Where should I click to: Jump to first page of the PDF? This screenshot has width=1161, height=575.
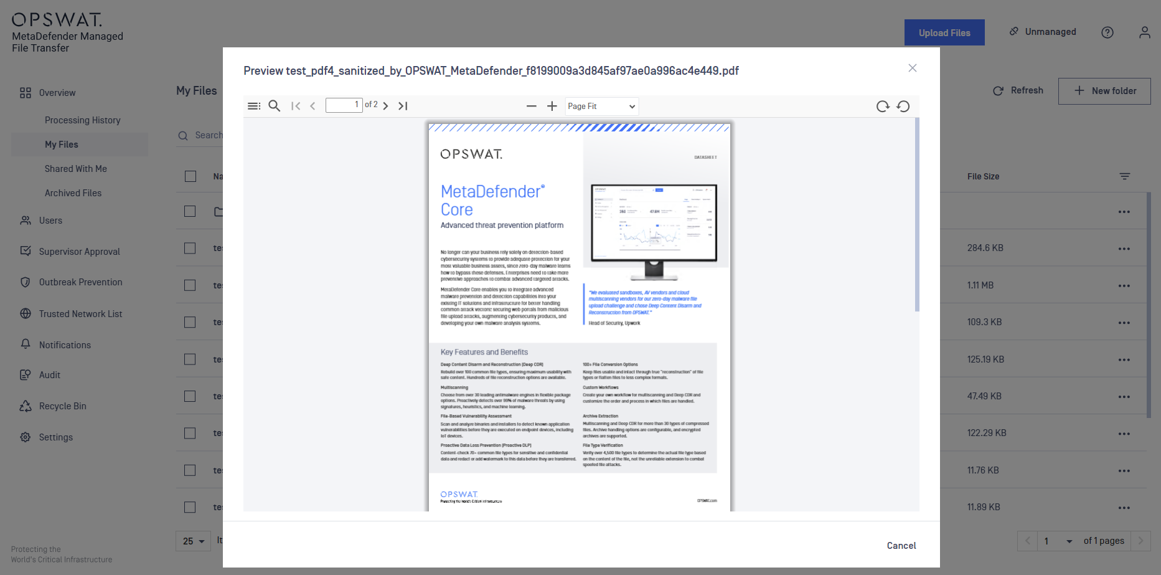point(296,106)
